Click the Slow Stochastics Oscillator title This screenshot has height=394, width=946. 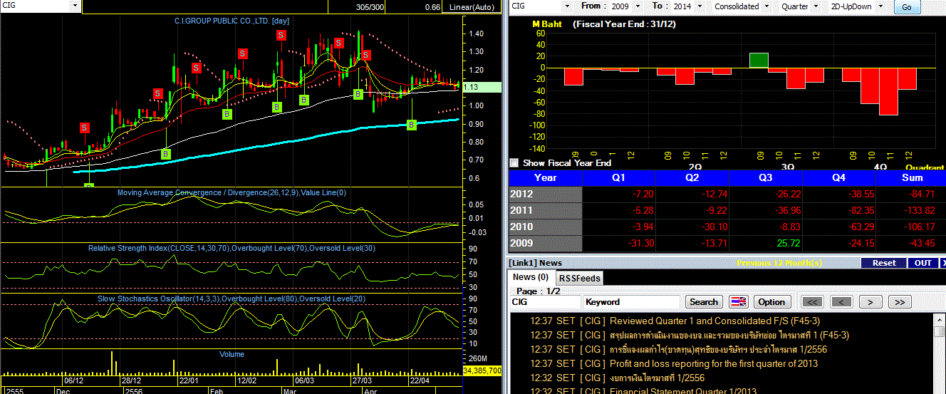point(232,299)
